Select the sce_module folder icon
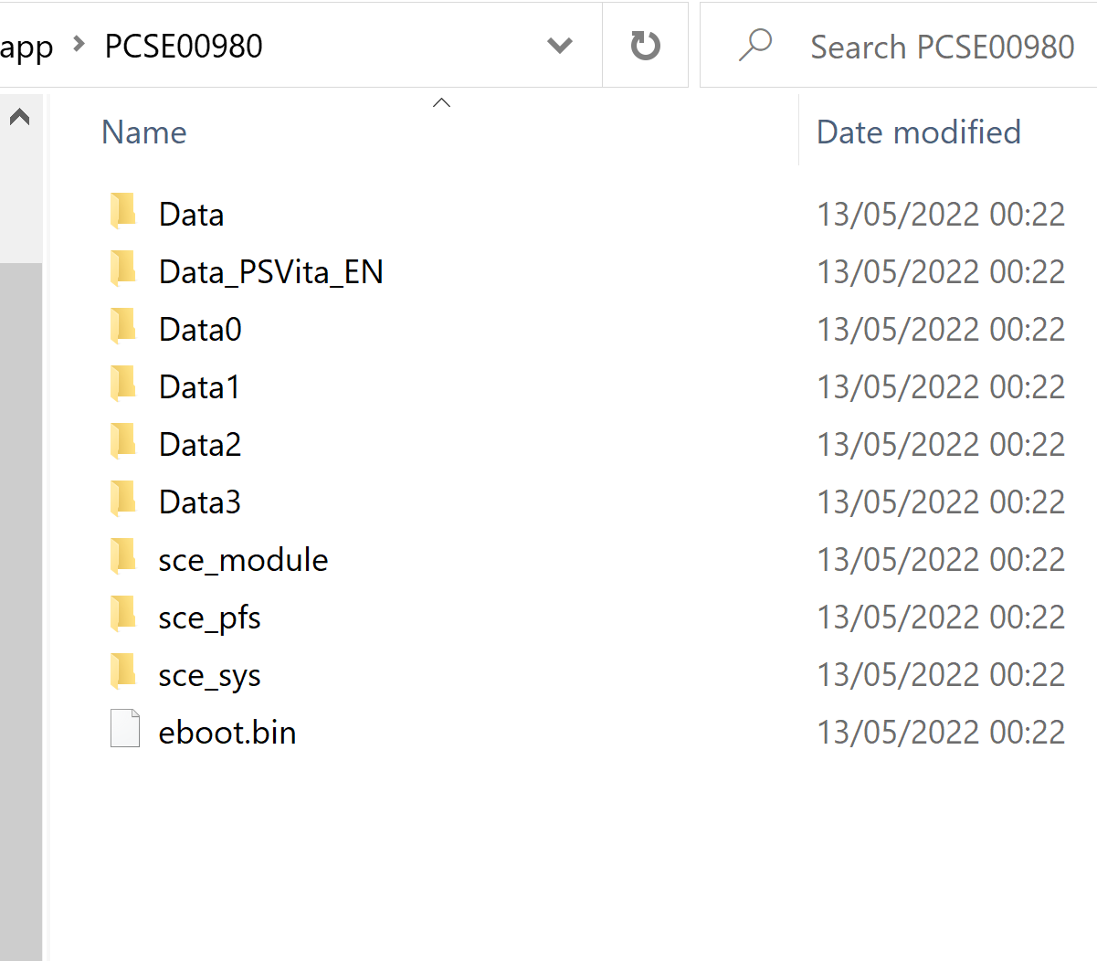Viewport: 1097px width, 961px height. click(123, 556)
